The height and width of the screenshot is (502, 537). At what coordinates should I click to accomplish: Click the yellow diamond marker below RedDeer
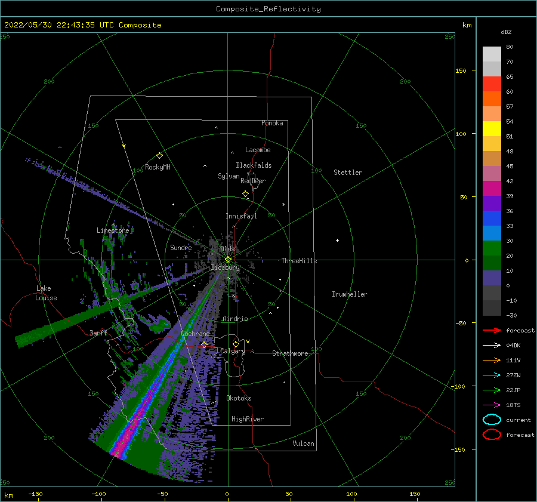[x=245, y=194]
